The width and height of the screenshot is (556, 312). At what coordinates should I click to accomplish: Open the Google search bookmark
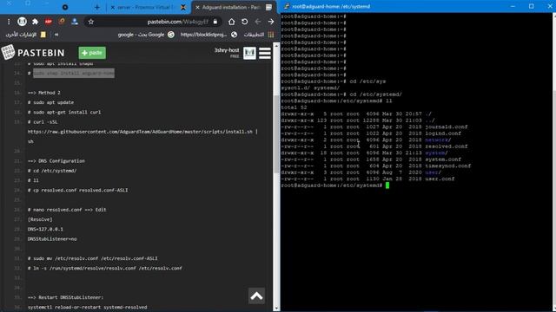tap(146, 35)
